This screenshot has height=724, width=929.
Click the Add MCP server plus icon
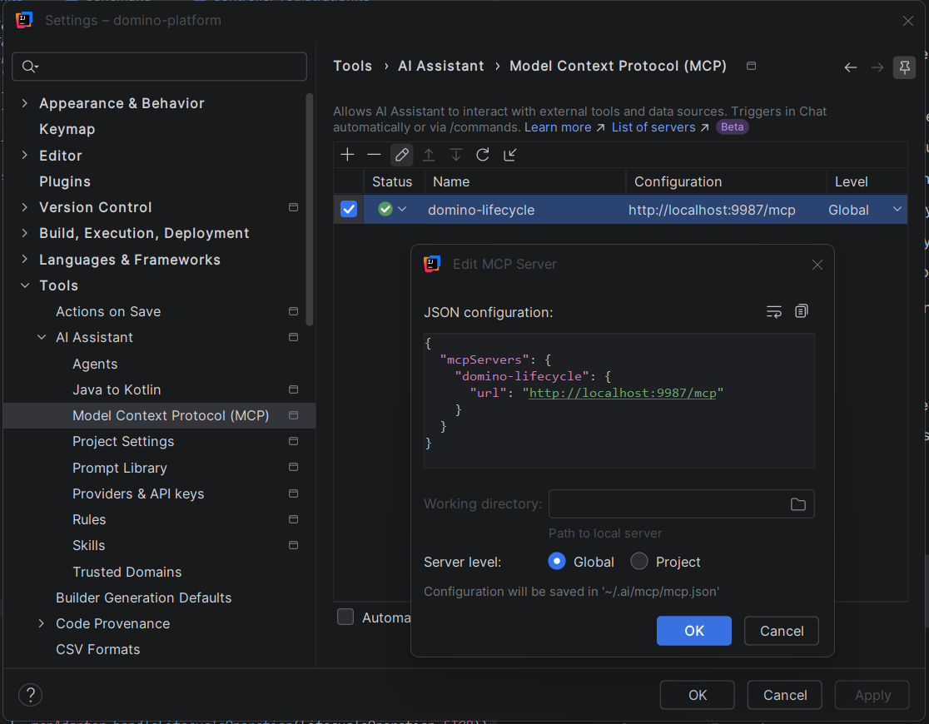pyautogui.click(x=348, y=155)
